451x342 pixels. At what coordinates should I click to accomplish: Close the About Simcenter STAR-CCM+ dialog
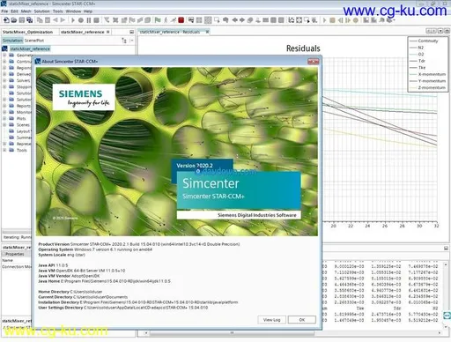tap(313, 62)
